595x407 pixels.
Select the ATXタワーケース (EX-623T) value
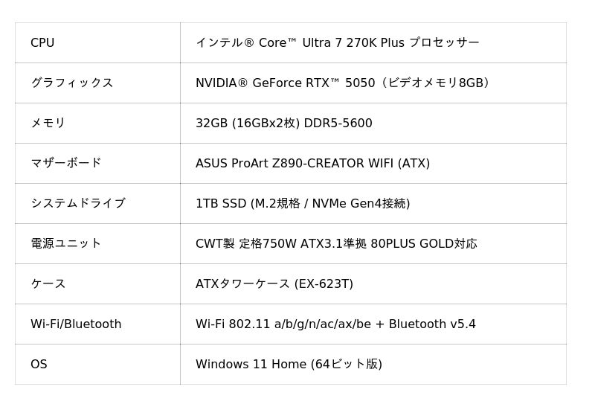pyautogui.click(x=274, y=284)
